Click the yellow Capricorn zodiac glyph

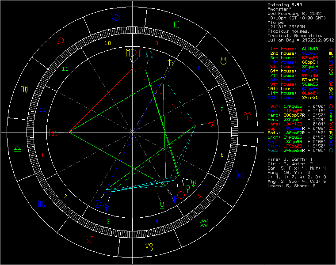[x=149, y=247]
